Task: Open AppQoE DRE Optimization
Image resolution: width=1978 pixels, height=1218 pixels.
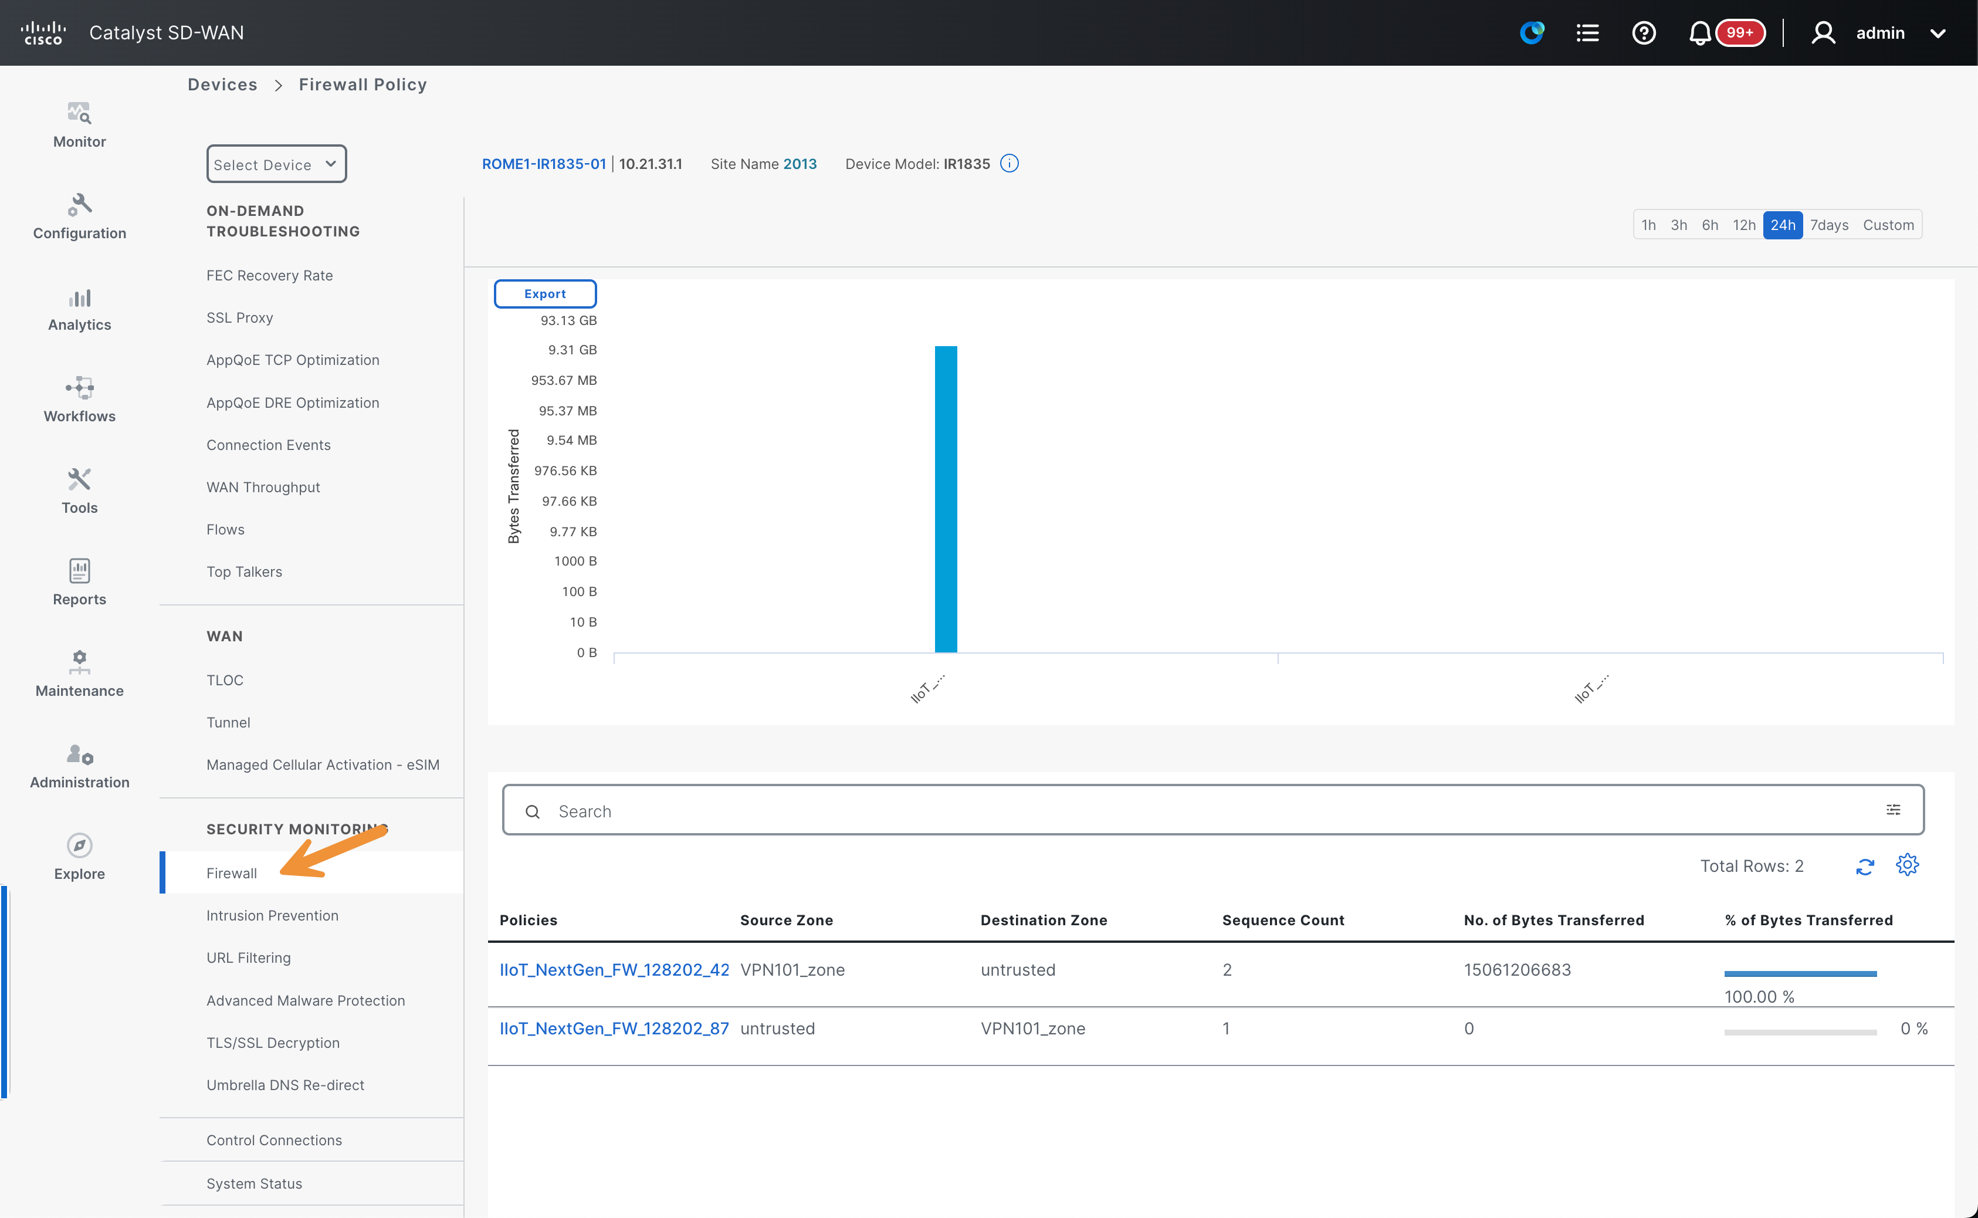Action: click(292, 403)
